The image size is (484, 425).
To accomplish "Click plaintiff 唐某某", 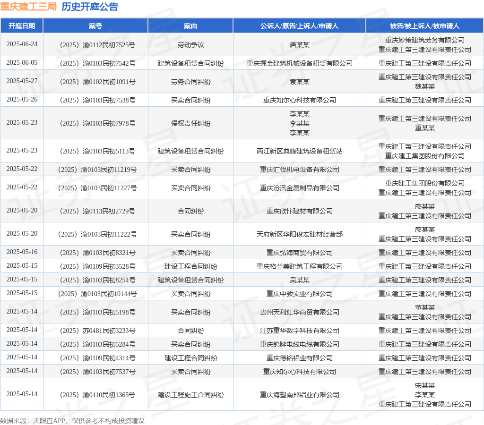I will point(299,45).
